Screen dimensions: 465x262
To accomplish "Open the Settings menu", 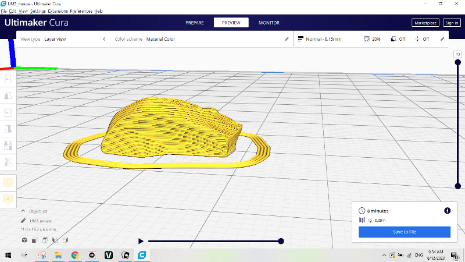I will (x=38, y=11).
